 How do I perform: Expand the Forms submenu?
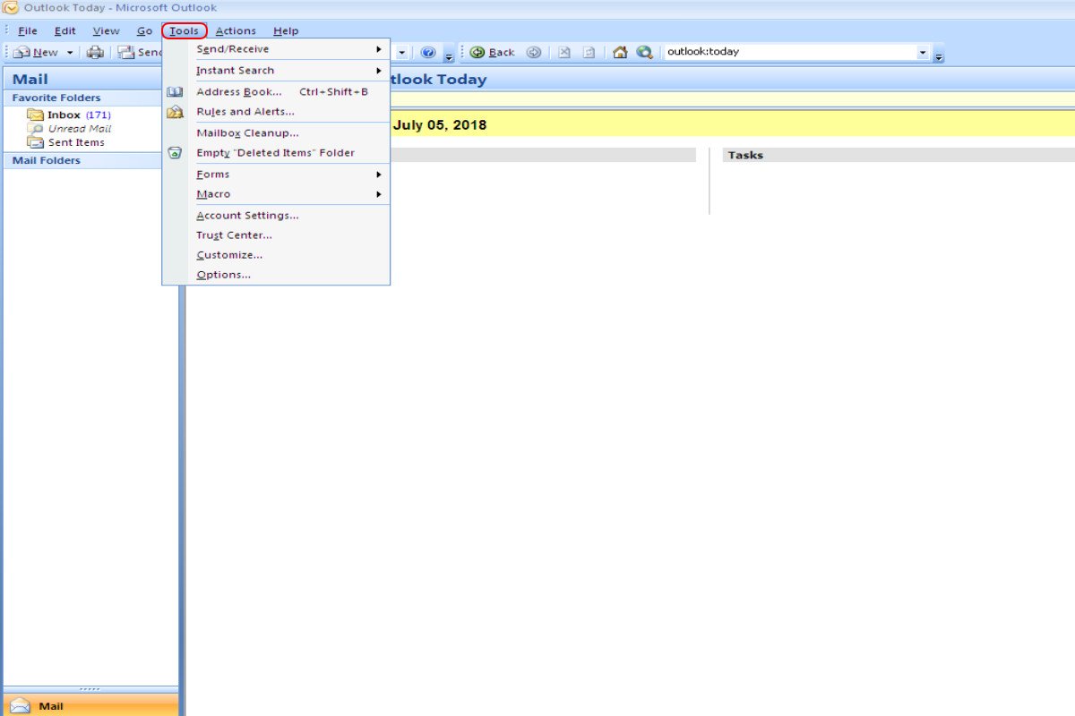[276, 175]
